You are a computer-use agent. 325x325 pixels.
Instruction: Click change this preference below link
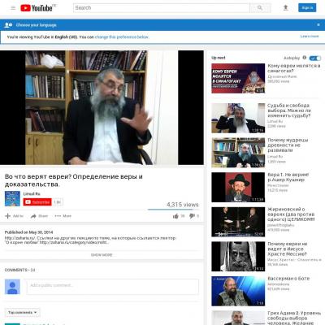[122, 37]
